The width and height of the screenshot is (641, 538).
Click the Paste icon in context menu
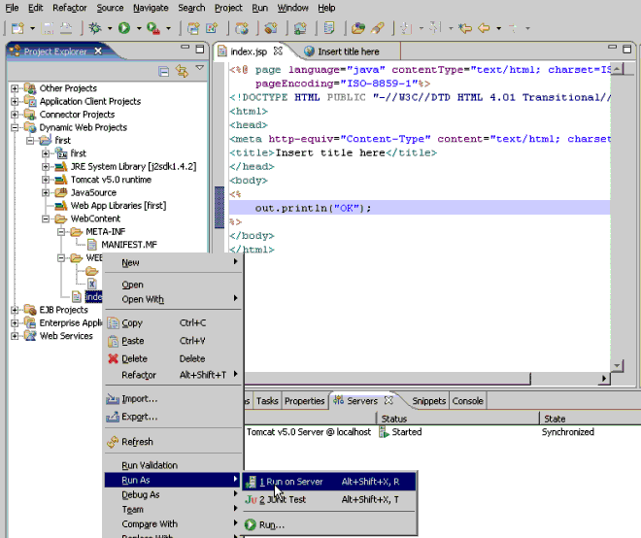113,341
